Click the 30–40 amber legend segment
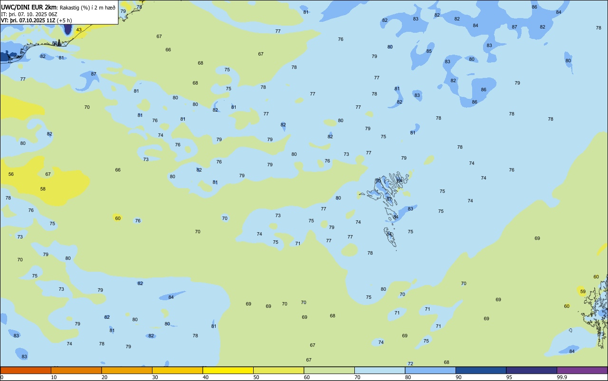608x381 pixels. [x=177, y=370]
